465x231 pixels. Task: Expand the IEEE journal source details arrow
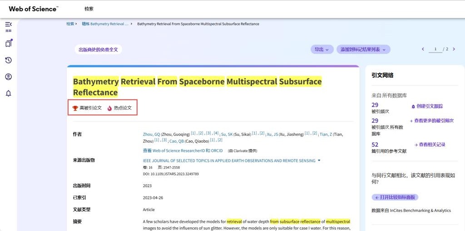click(319, 160)
